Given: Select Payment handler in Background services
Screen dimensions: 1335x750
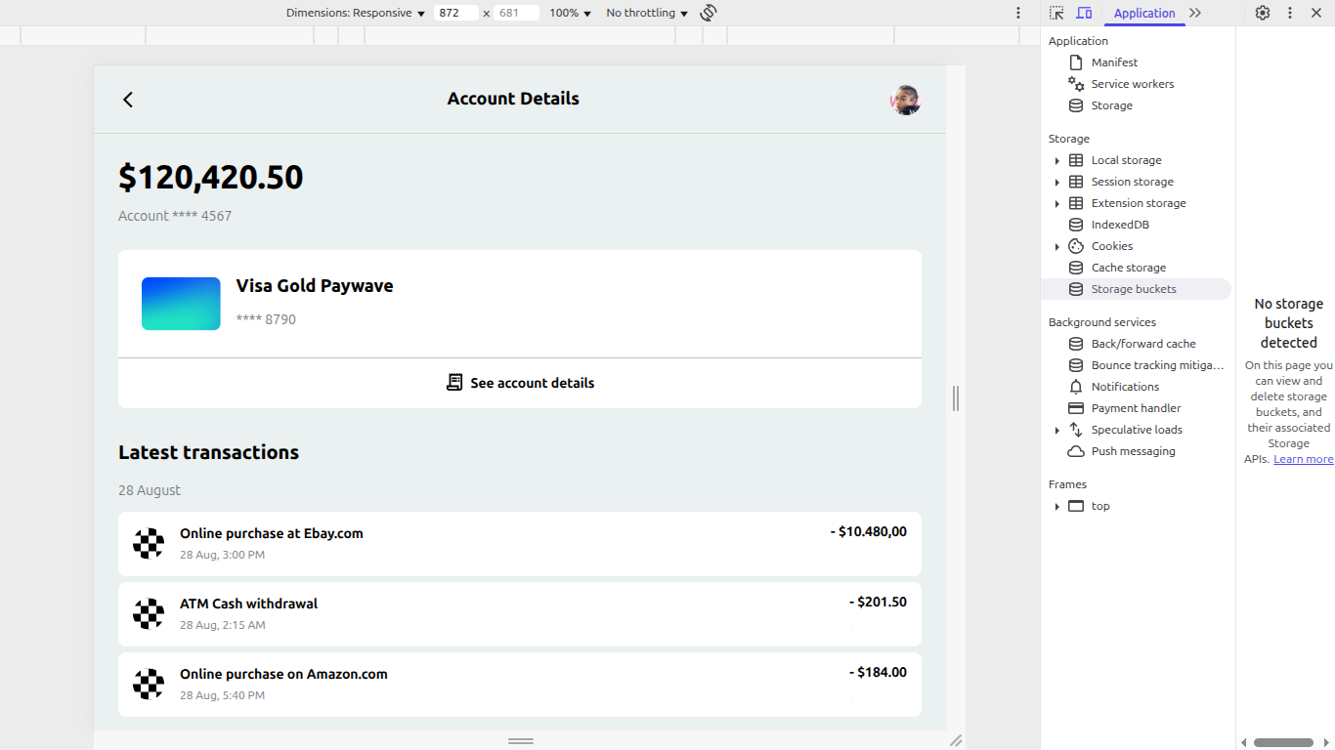Looking at the screenshot, I should pos(1136,408).
